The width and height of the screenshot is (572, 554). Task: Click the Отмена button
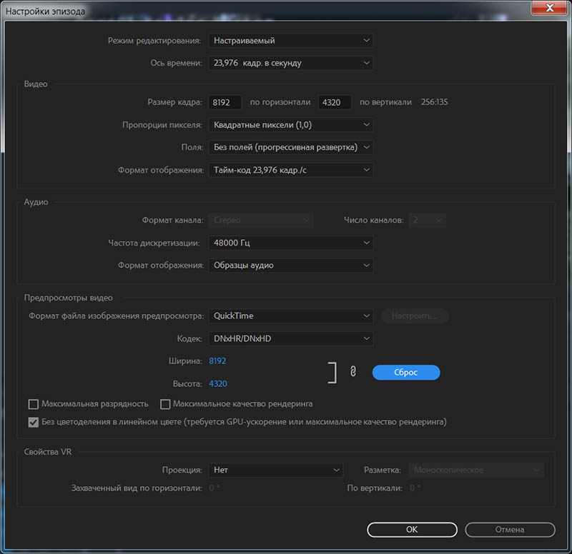(x=510, y=530)
